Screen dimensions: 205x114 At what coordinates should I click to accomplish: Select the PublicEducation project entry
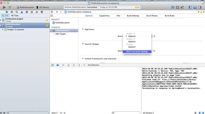point(62,23)
